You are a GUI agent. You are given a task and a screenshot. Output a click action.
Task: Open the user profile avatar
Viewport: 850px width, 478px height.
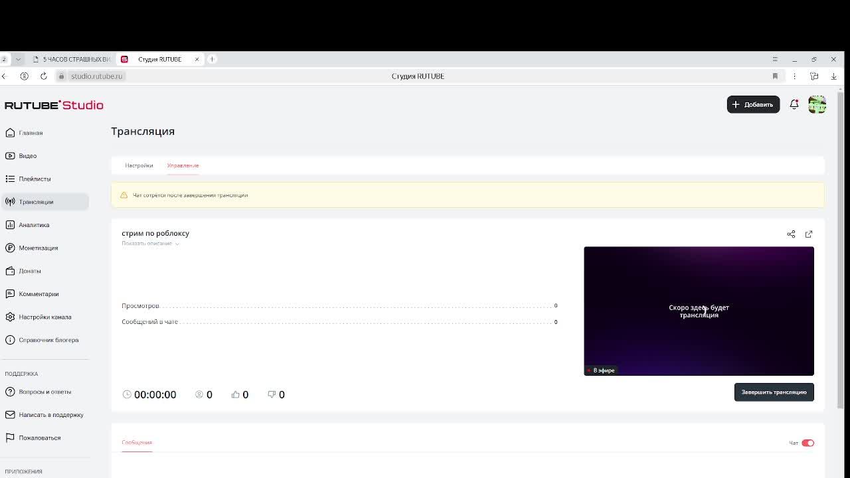[x=817, y=104]
